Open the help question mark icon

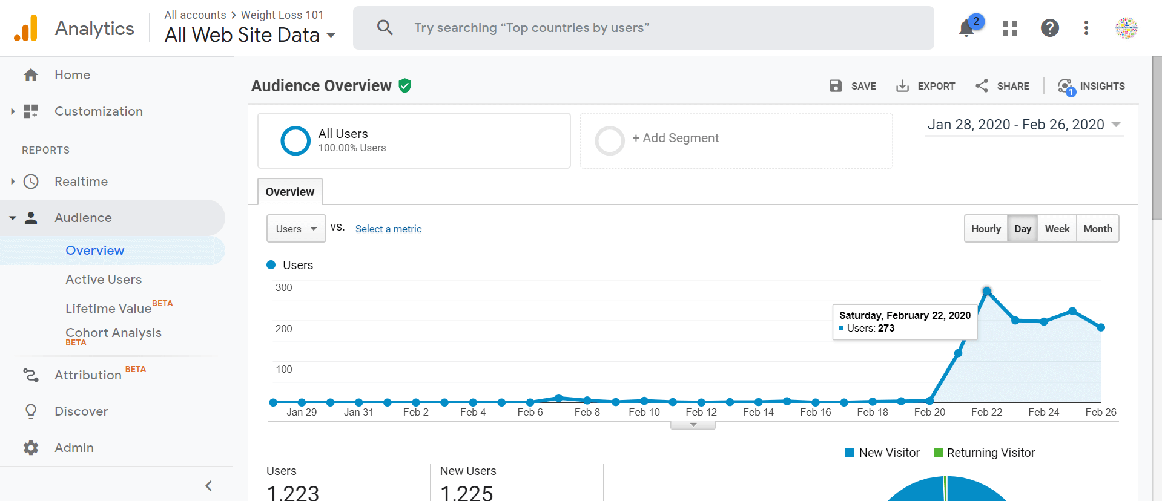[1049, 28]
